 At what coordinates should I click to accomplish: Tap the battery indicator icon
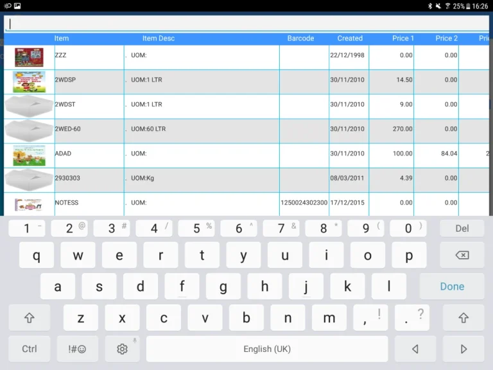coord(468,6)
